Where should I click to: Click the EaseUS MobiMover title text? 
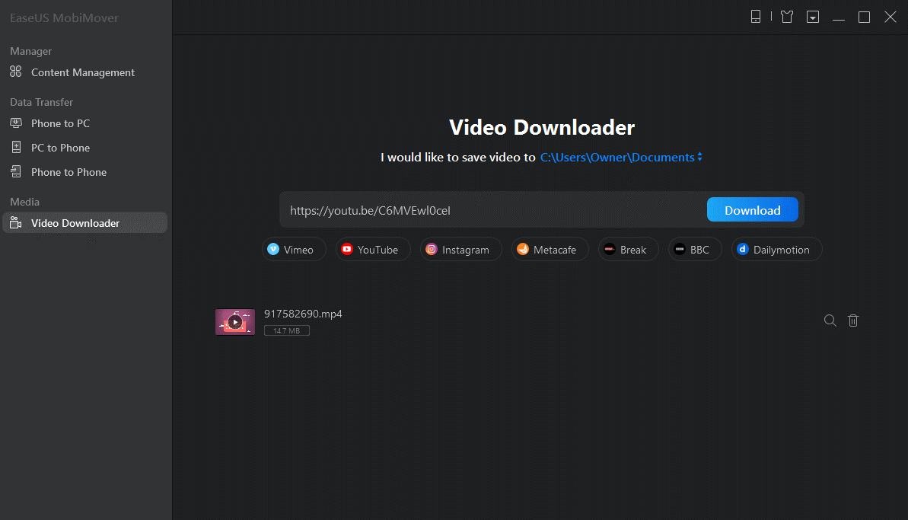tap(64, 18)
